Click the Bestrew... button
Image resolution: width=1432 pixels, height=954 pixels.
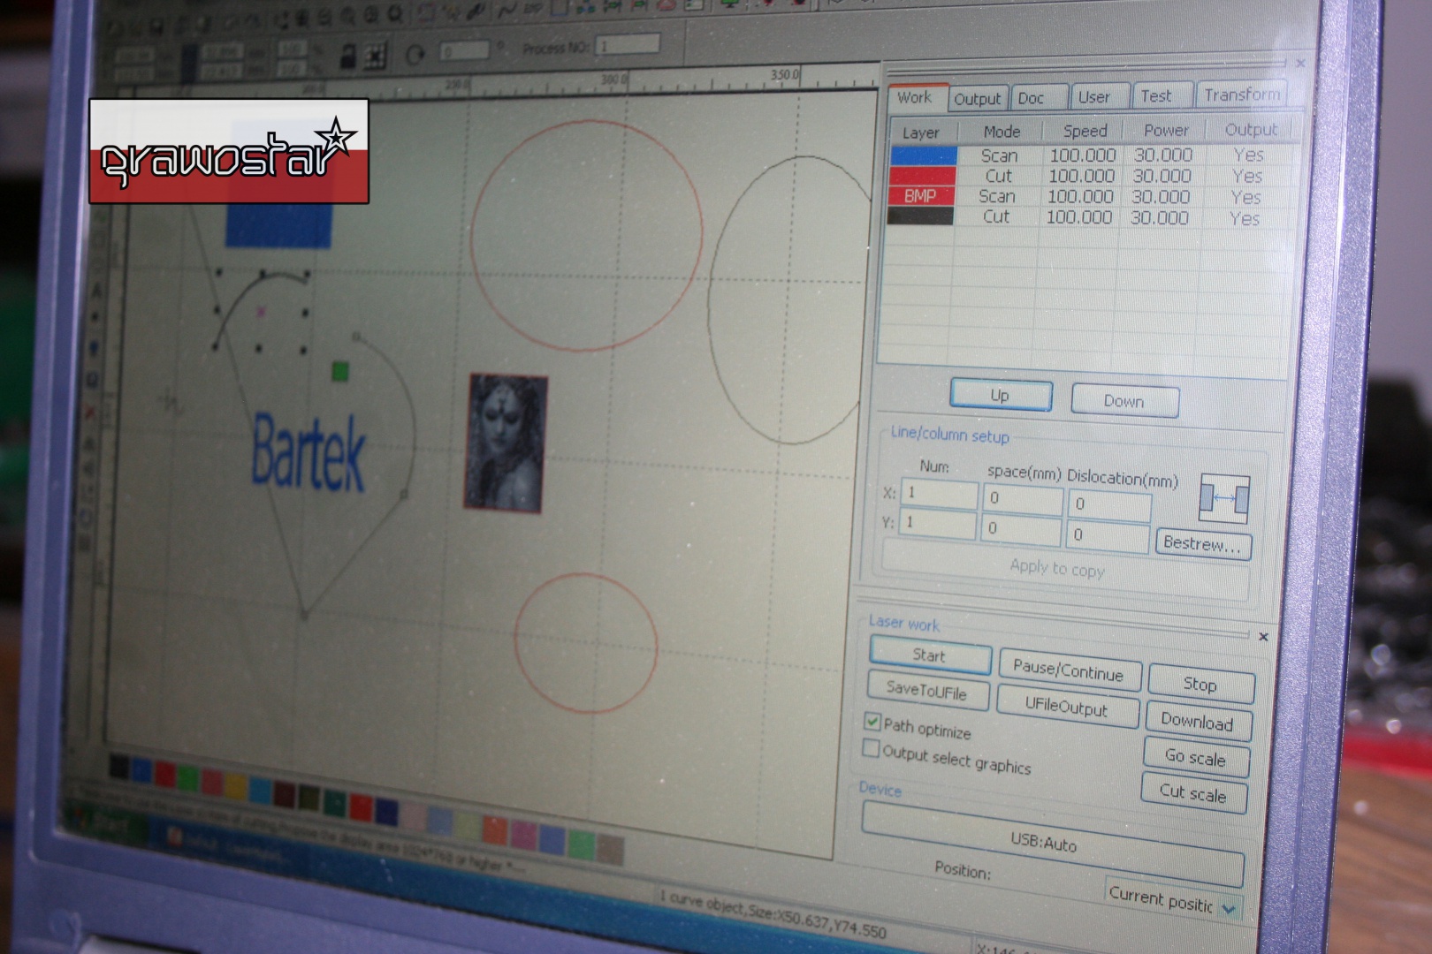tap(1203, 542)
